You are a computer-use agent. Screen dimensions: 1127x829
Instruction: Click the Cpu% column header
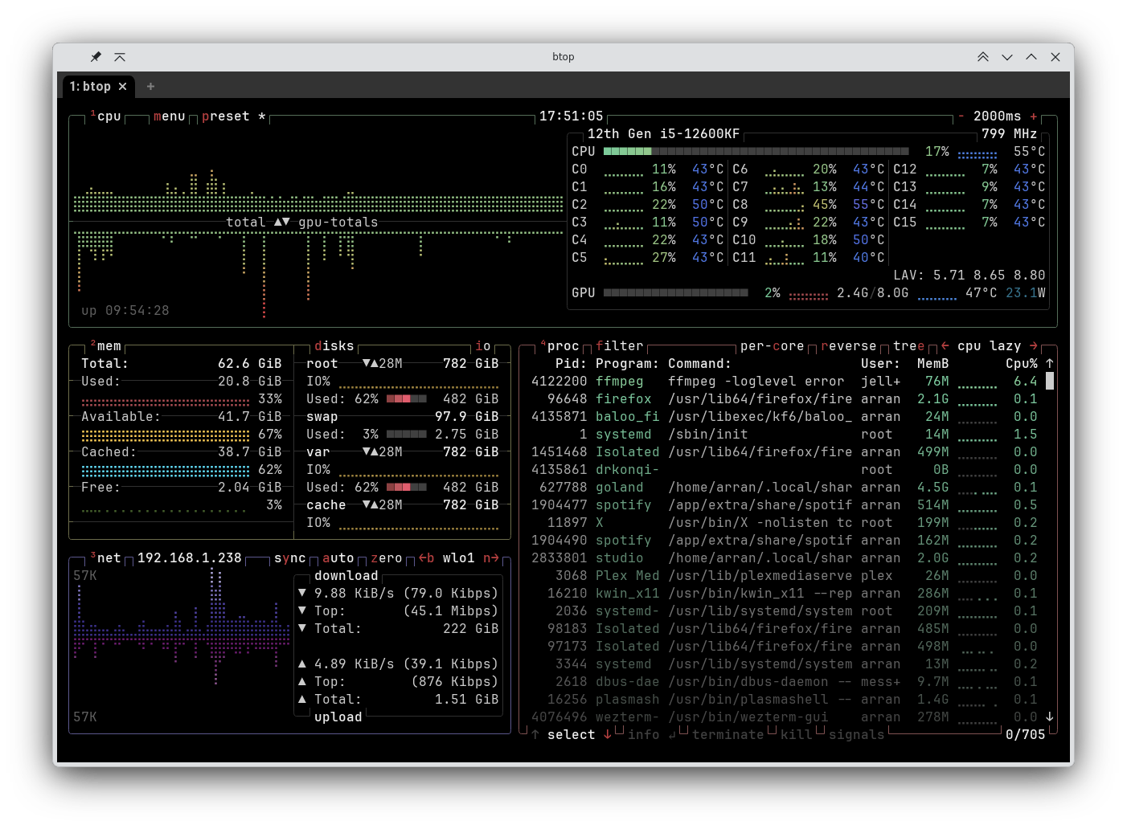pos(1022,364)
